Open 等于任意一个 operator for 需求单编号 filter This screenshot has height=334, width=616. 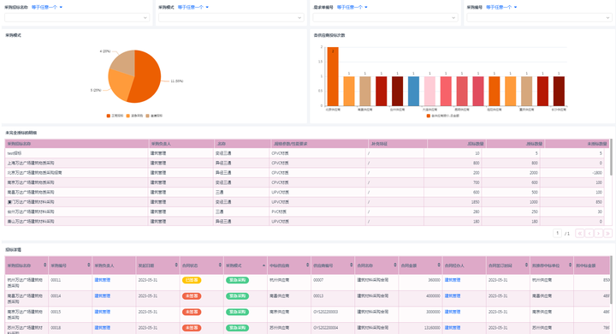352,7
